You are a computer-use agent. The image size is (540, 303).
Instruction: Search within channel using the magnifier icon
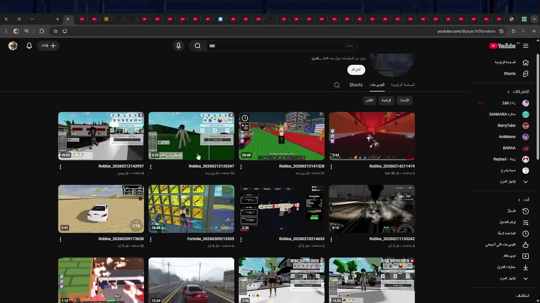coord(337,85)
